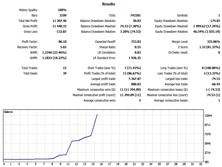This screenshot has height=167, width=222.
Task: Click the Profit Factor label
Action: pos(30,42)
